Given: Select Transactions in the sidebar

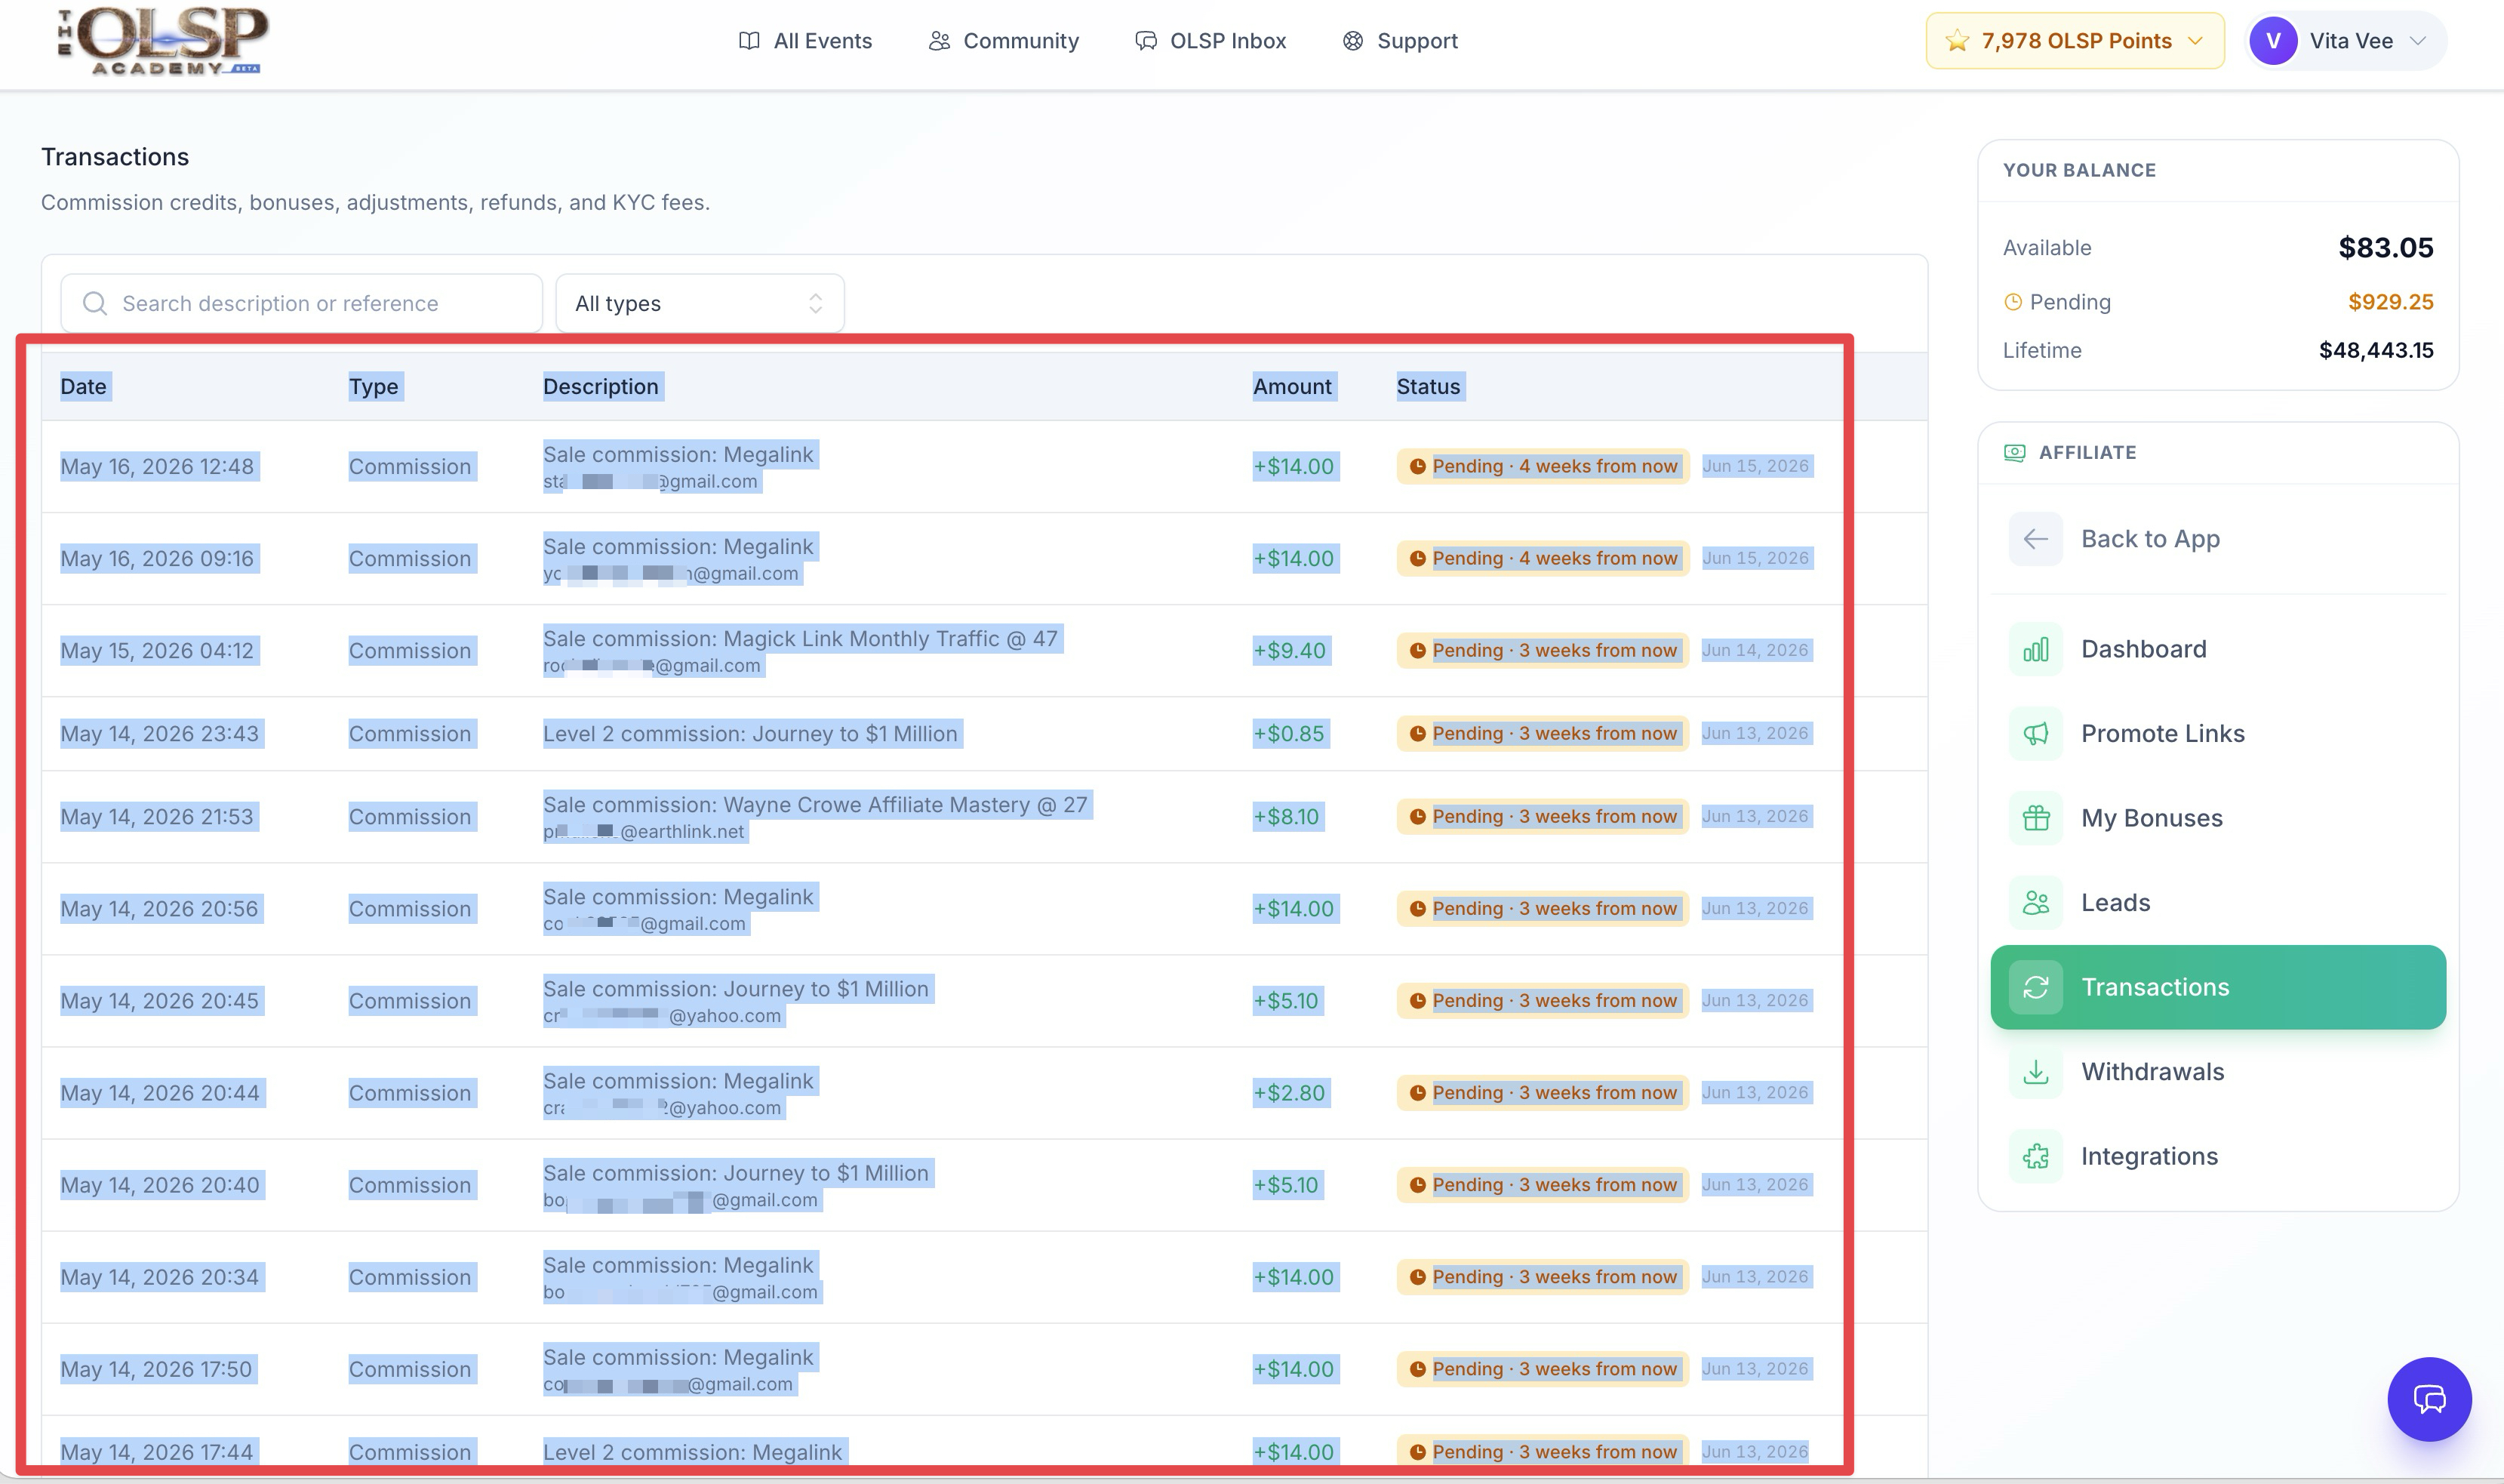Looking at the screenshot, I should (2217, 987).
